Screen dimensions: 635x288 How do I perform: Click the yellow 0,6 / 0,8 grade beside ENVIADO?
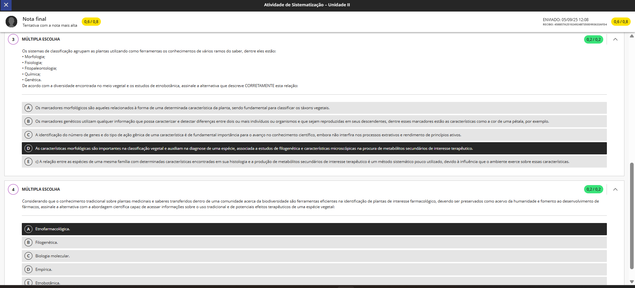(621, 22)
